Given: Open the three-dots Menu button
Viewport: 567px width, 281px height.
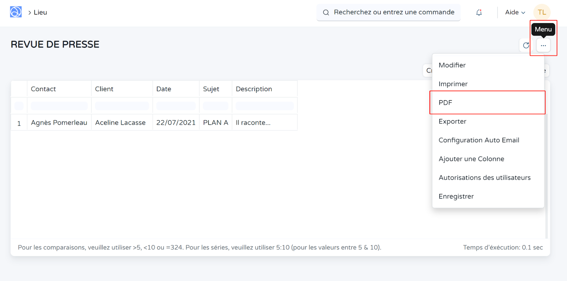Looking at the screenshot, I should (543, 45).
